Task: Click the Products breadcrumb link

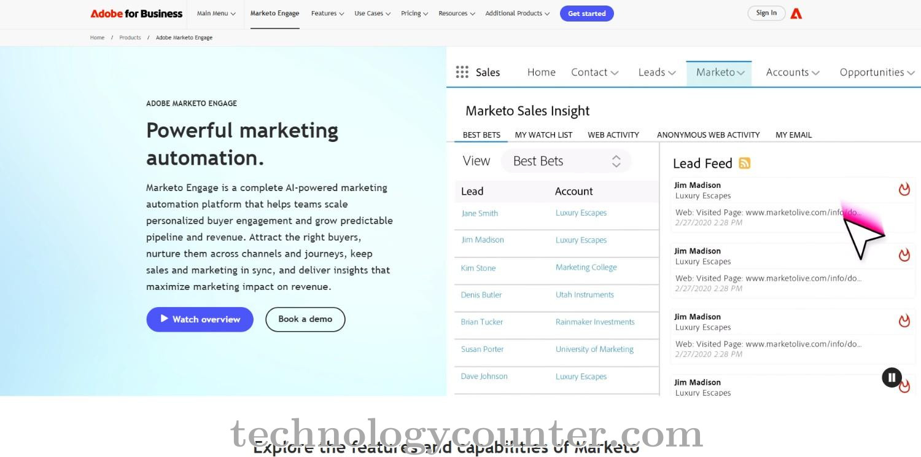Action: pyautogui.click(x=130, y=37)
